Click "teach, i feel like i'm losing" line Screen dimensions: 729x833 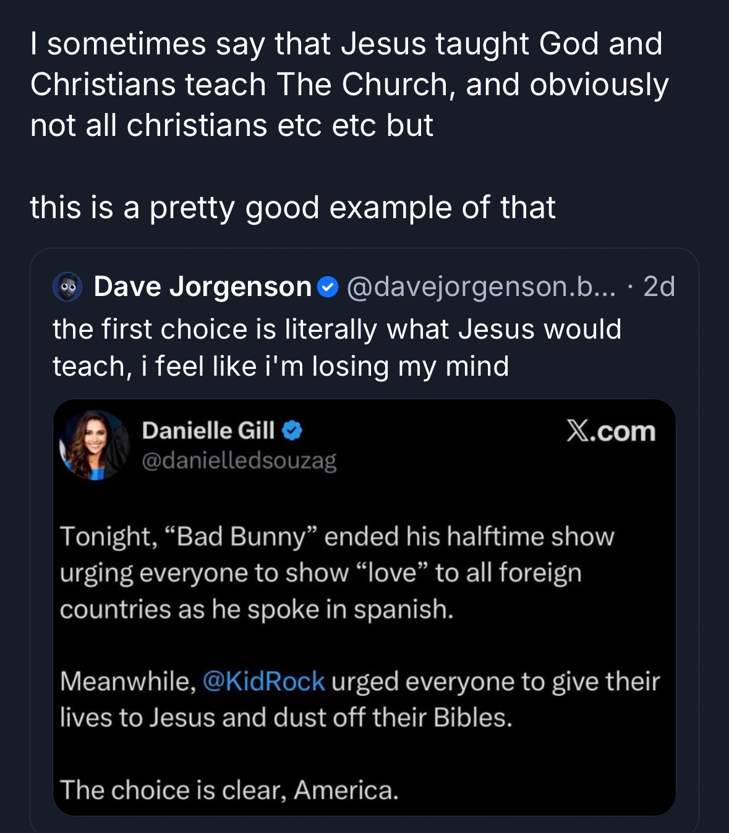point(281,366)
